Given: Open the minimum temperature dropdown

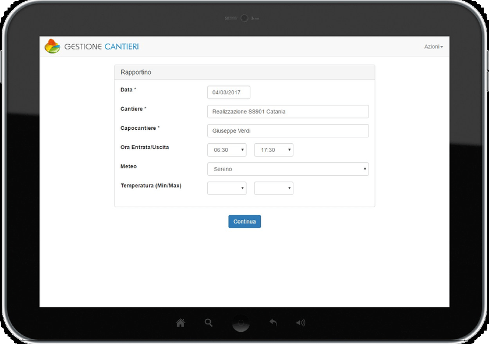Looking at the screenshot, I should point(226,188).
